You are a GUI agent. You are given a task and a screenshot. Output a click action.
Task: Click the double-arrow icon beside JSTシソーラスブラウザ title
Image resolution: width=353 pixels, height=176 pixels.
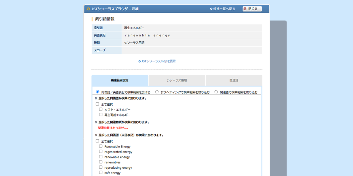(88, 9)
